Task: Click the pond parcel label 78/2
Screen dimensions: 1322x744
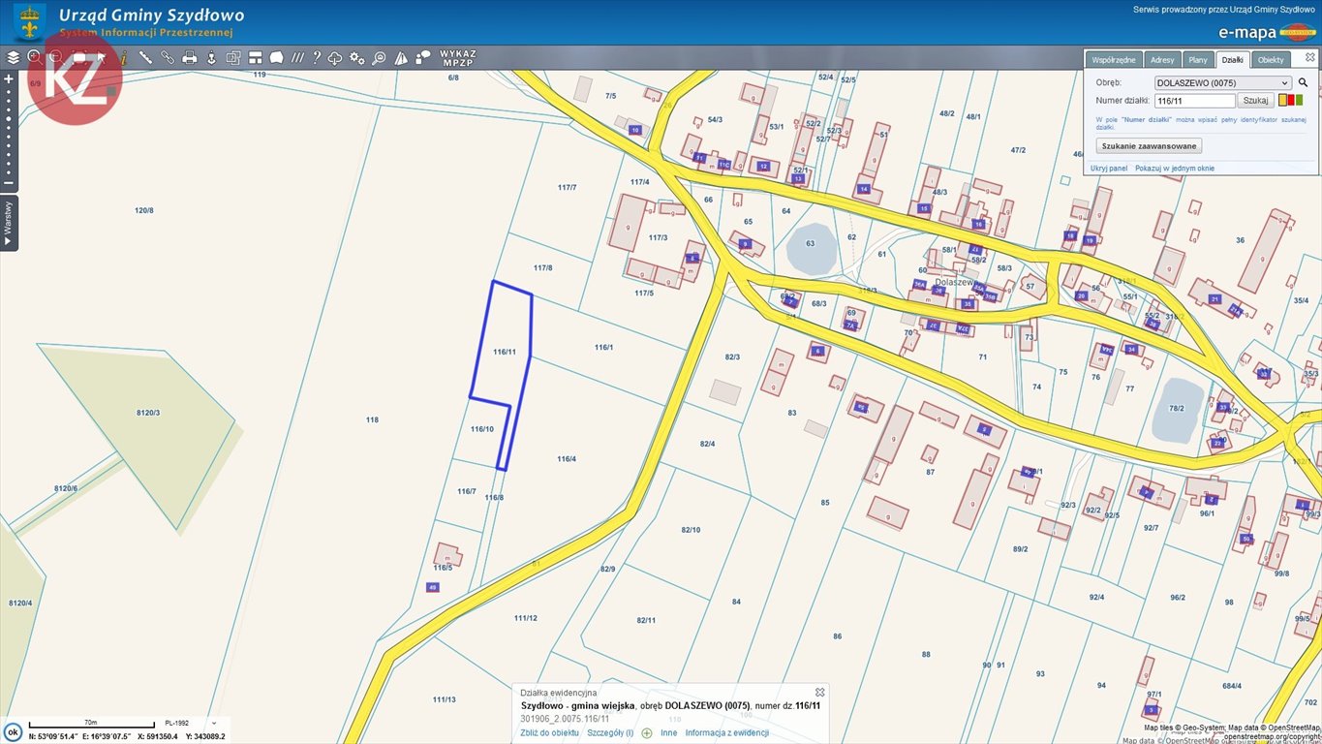Action: pos(1176,408)
